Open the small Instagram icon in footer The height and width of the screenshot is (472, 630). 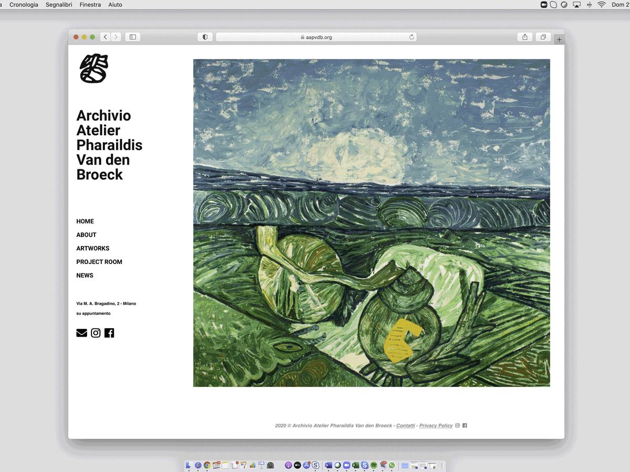[x=457, y=425]
